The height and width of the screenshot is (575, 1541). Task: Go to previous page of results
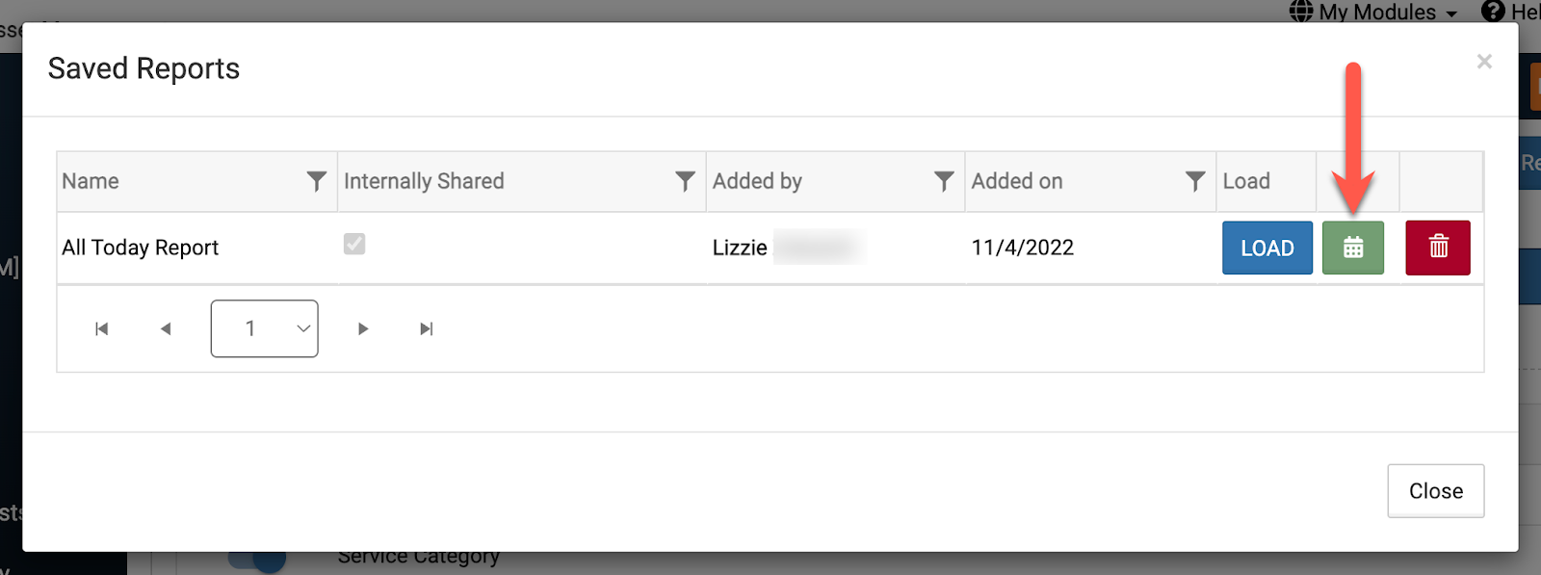(166, 329)
